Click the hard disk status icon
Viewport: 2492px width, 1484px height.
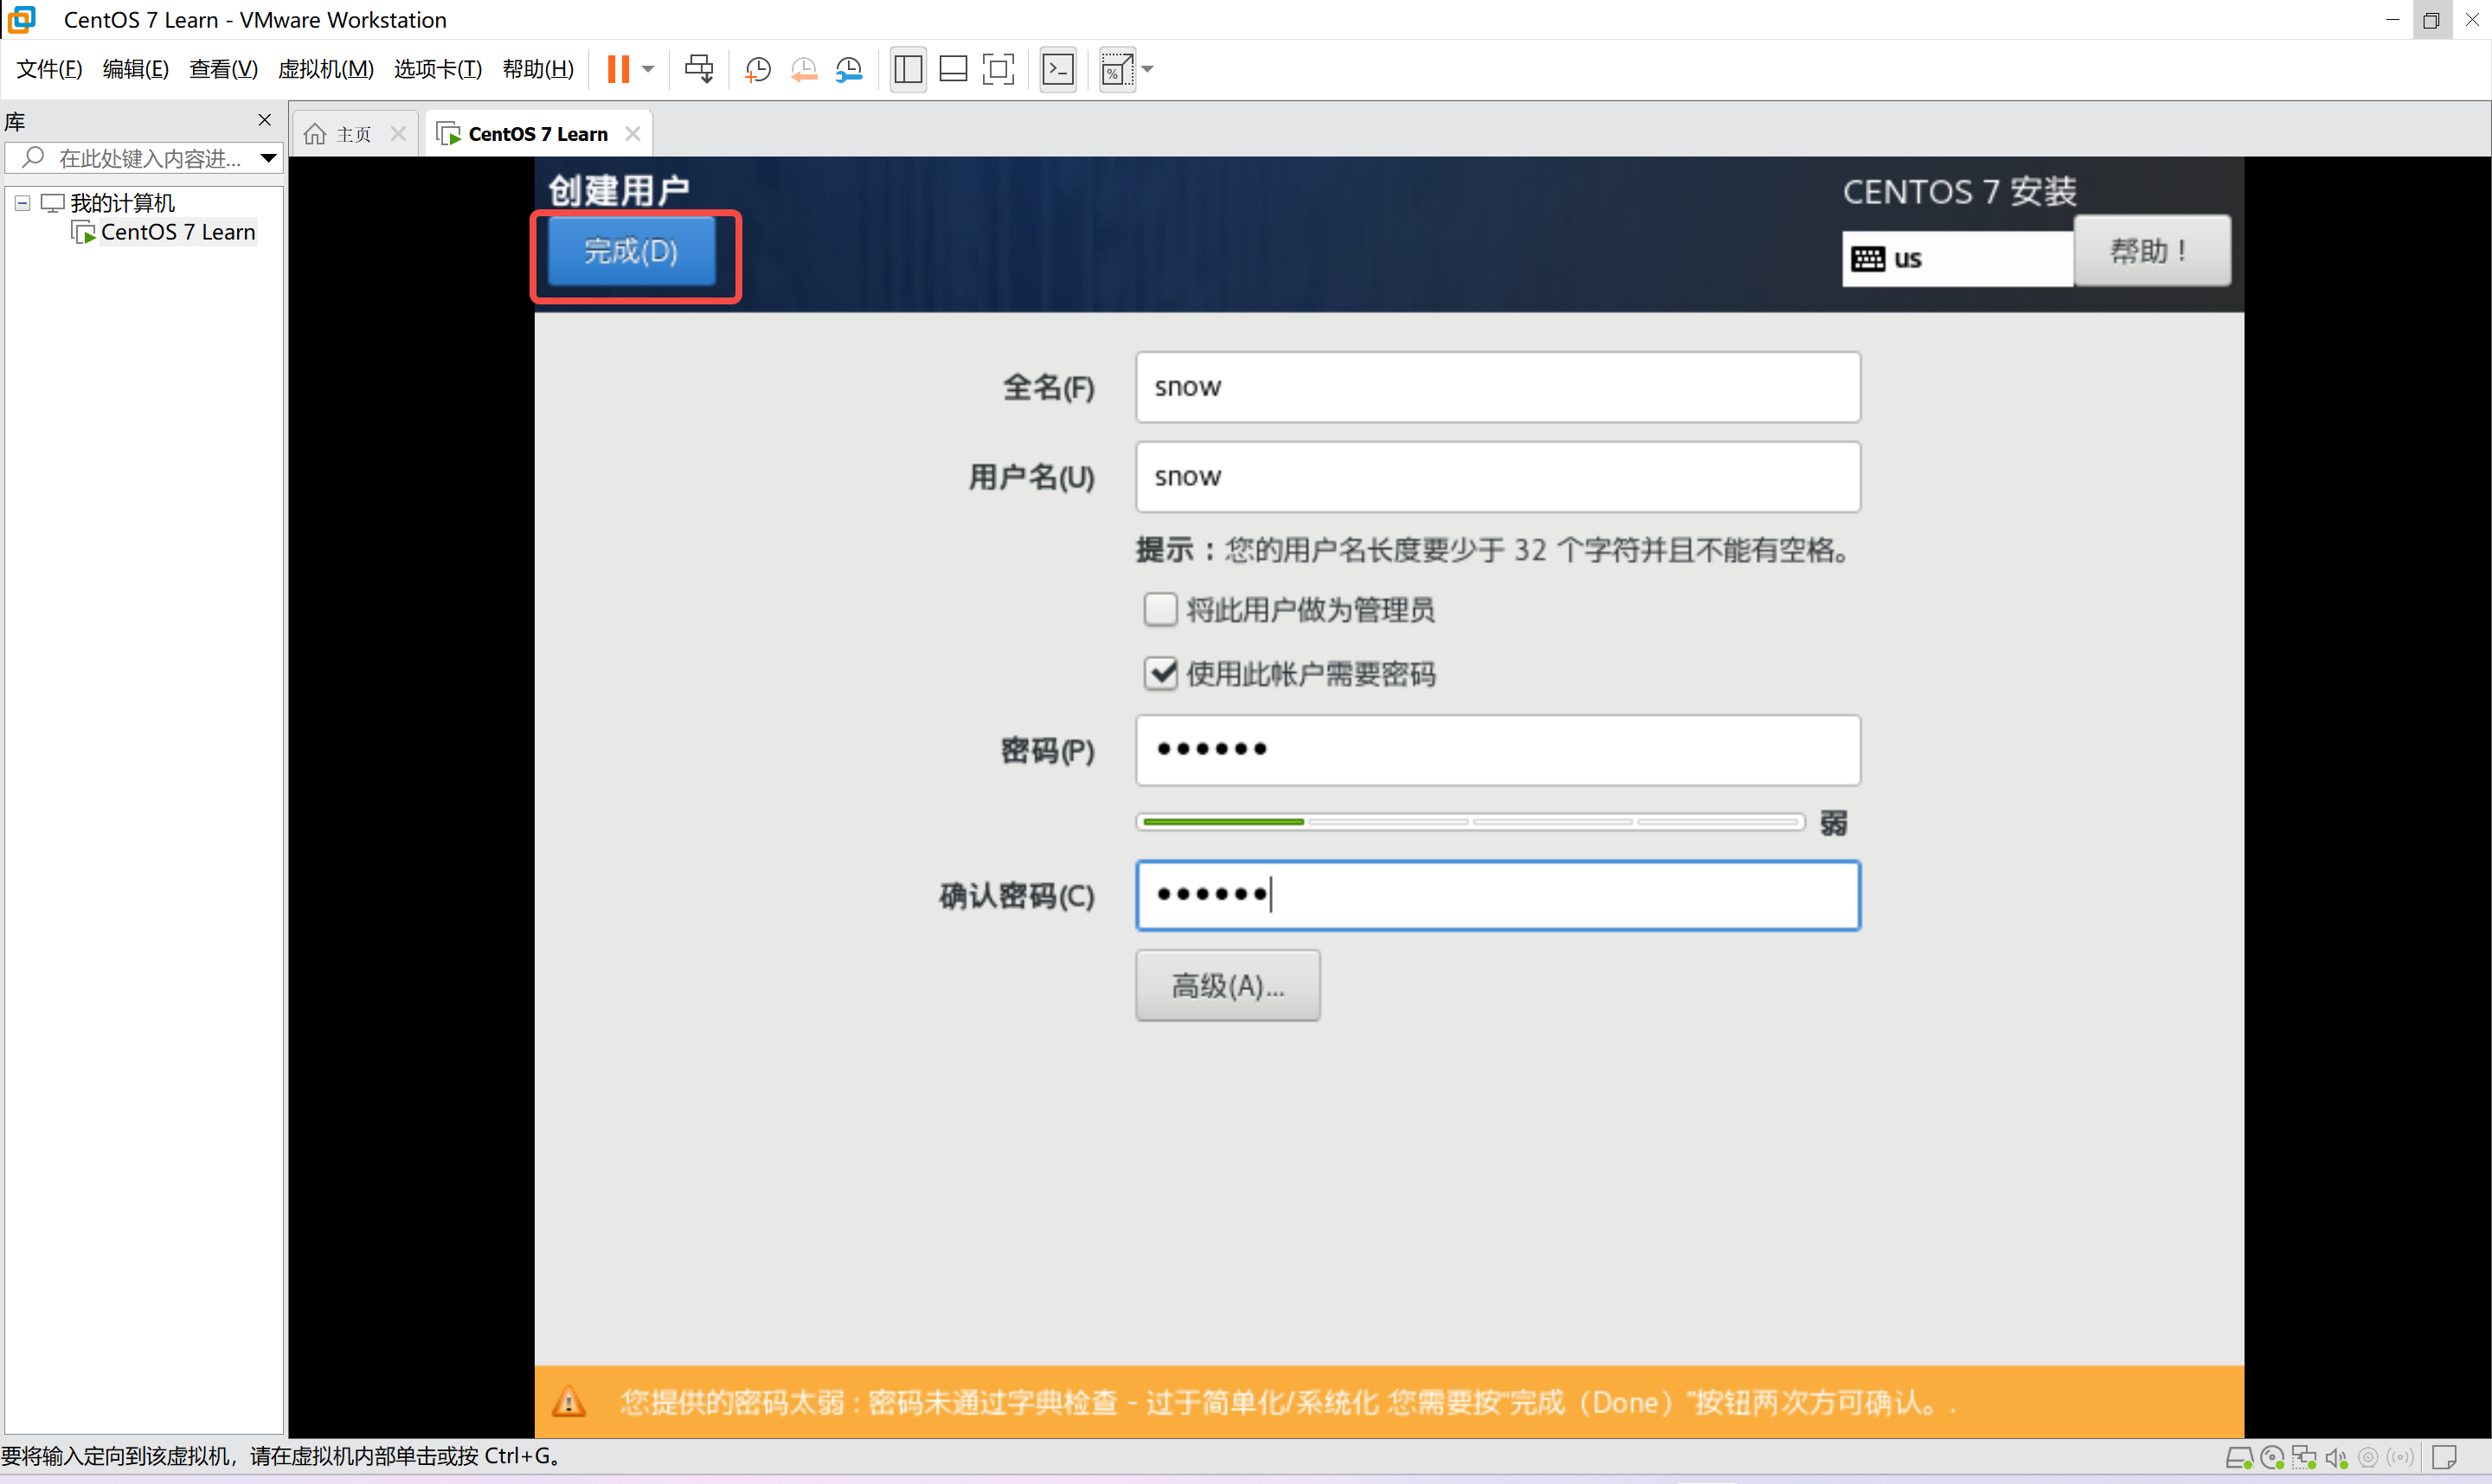(x=2238, y=1458)
